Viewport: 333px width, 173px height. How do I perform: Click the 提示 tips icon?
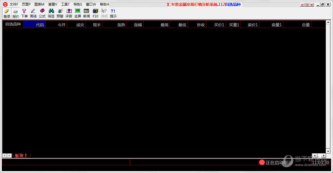[x=113, y=13]
